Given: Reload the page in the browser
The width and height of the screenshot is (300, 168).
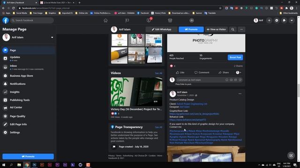Looking at the screenshot, I should pyautogui.click(x=14, y=8).
